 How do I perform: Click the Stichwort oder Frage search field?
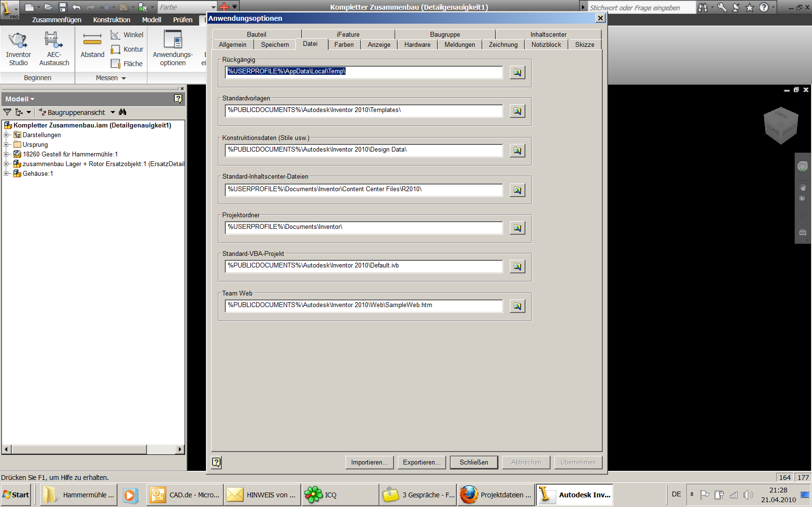coord(641,7)
